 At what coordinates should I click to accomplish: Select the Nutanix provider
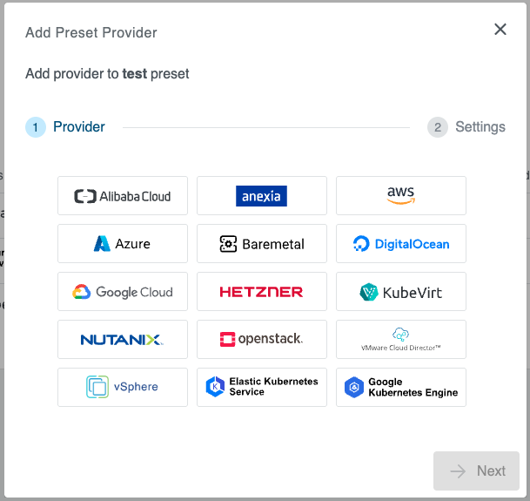click(x=123, y=340)
